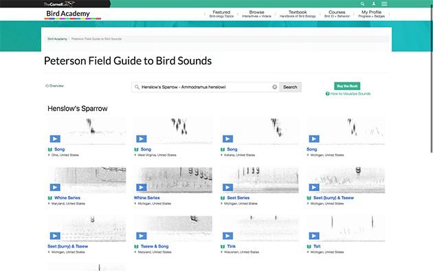Click the help icon beside How to Visualize Sounds
This screenshot has height=271, width=433.
(x=328, y=94)
